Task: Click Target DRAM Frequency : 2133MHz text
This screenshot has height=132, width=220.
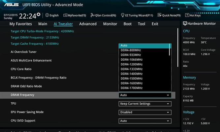Action: 35,38
